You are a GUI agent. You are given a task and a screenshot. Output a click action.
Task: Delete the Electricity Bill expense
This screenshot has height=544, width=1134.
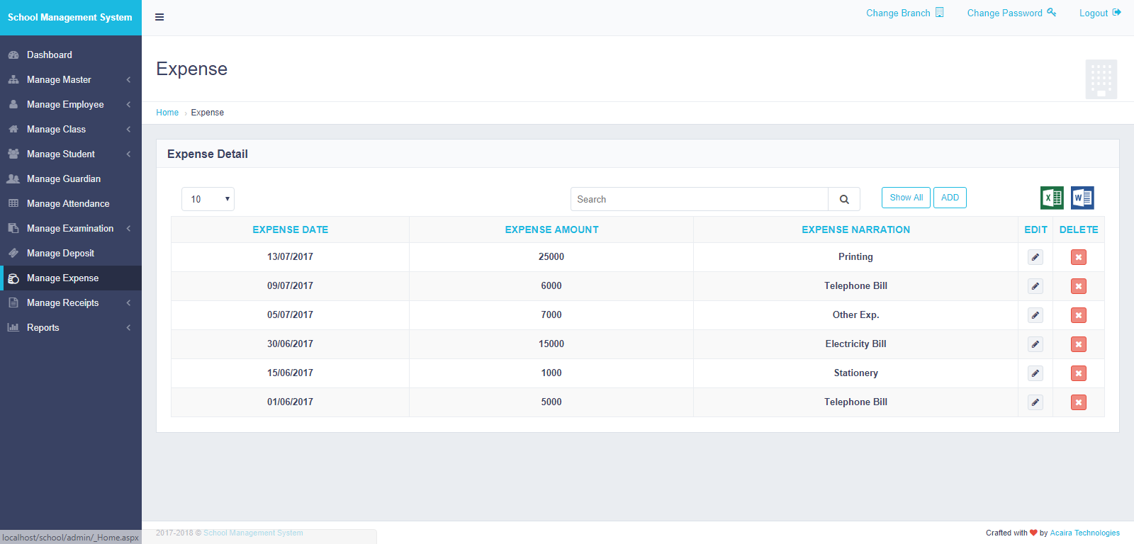[x=1078, y=344]
